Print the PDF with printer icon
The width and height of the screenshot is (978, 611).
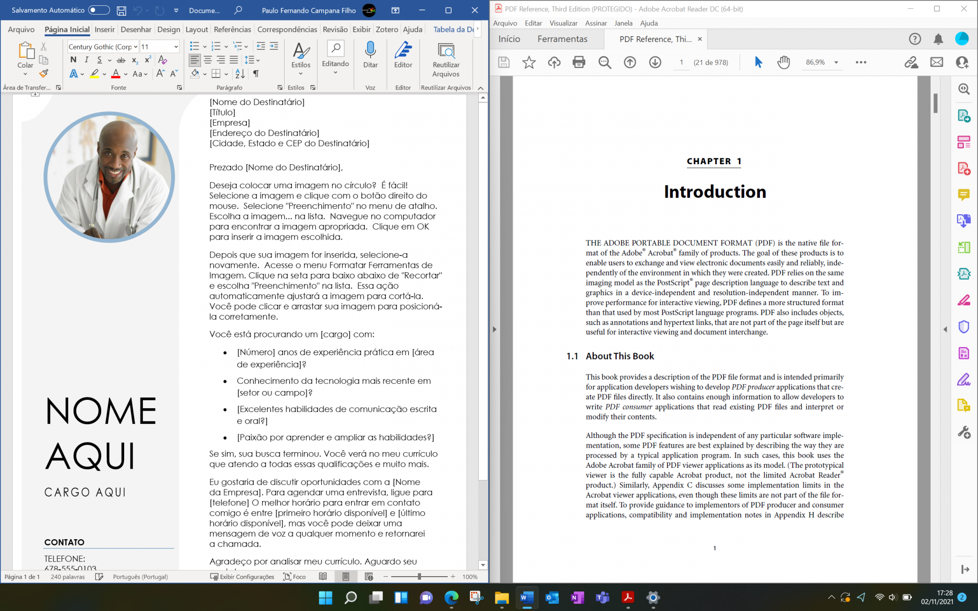(x=578, y=62)
